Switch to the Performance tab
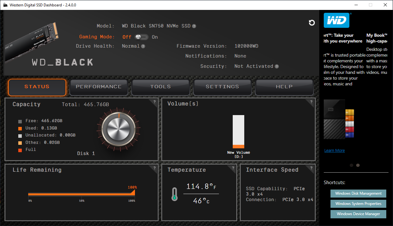Viewport: 393px width, 226px height. point(99,87)
